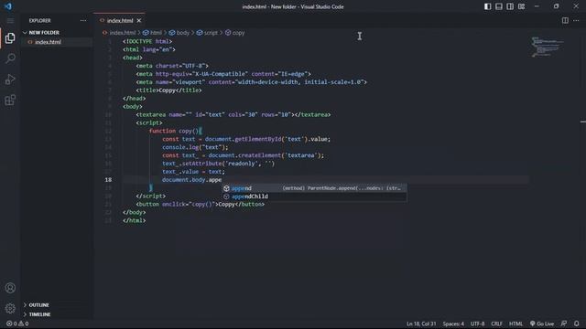The height and width of the screenshot is (329, 586).
Task: Change language mode HTML
Action: coord(515,324)
